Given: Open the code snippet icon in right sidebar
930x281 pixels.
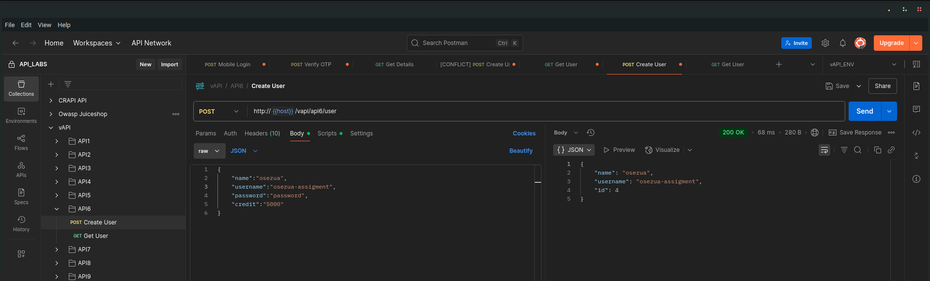Looking at the screenshot, I should [x=916, y=133].
